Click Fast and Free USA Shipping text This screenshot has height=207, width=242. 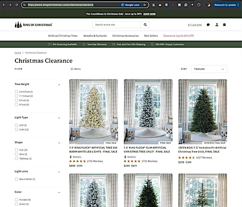pyautogui.click(x=131, y=45)
